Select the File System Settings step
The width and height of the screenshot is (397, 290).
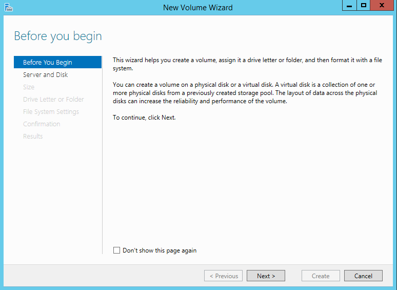51,112
